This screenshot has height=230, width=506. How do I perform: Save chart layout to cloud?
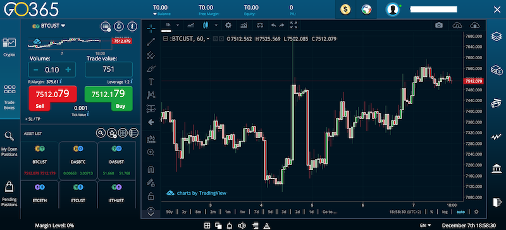(x=475, y=25)
